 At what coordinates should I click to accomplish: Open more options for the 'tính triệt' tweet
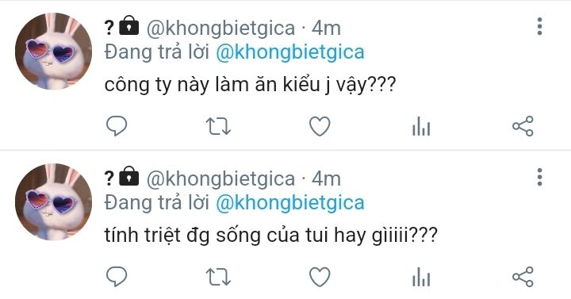[x=540, y=177]
